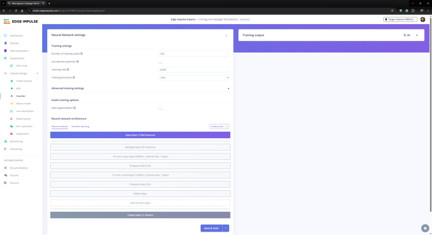Click the Forums chat icon
The width and height of the screenshot is (432, 235).
tap(5, 175)
